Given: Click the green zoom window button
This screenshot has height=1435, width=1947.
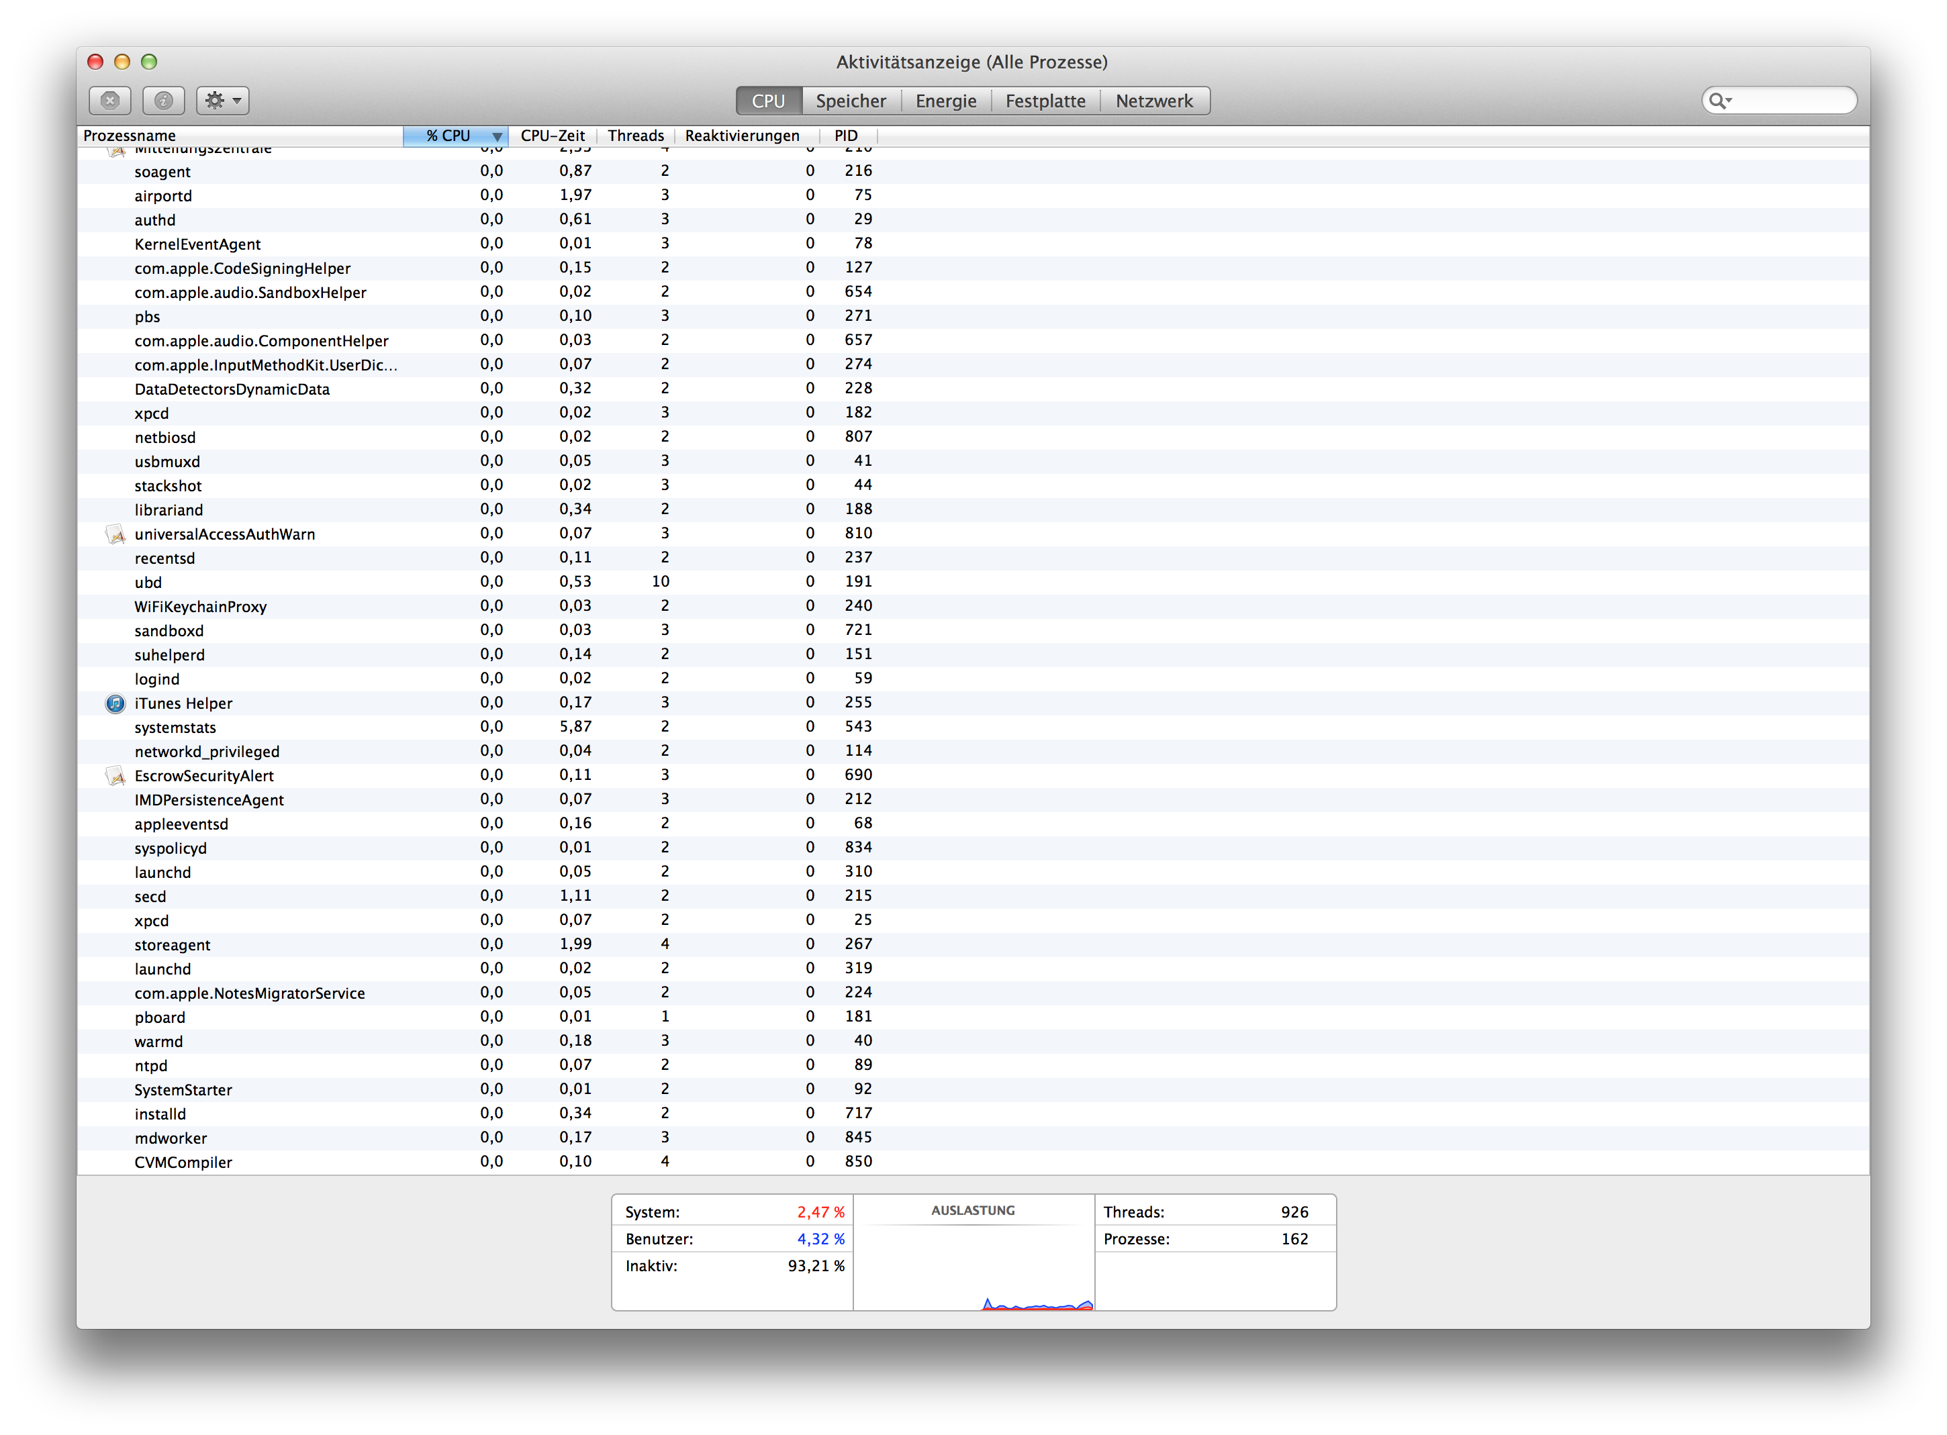Looking at the screenshot, I should 150,62.
